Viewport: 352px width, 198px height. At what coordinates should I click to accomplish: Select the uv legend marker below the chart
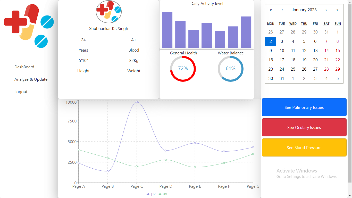pyautogui.click(x=160, y=194)
